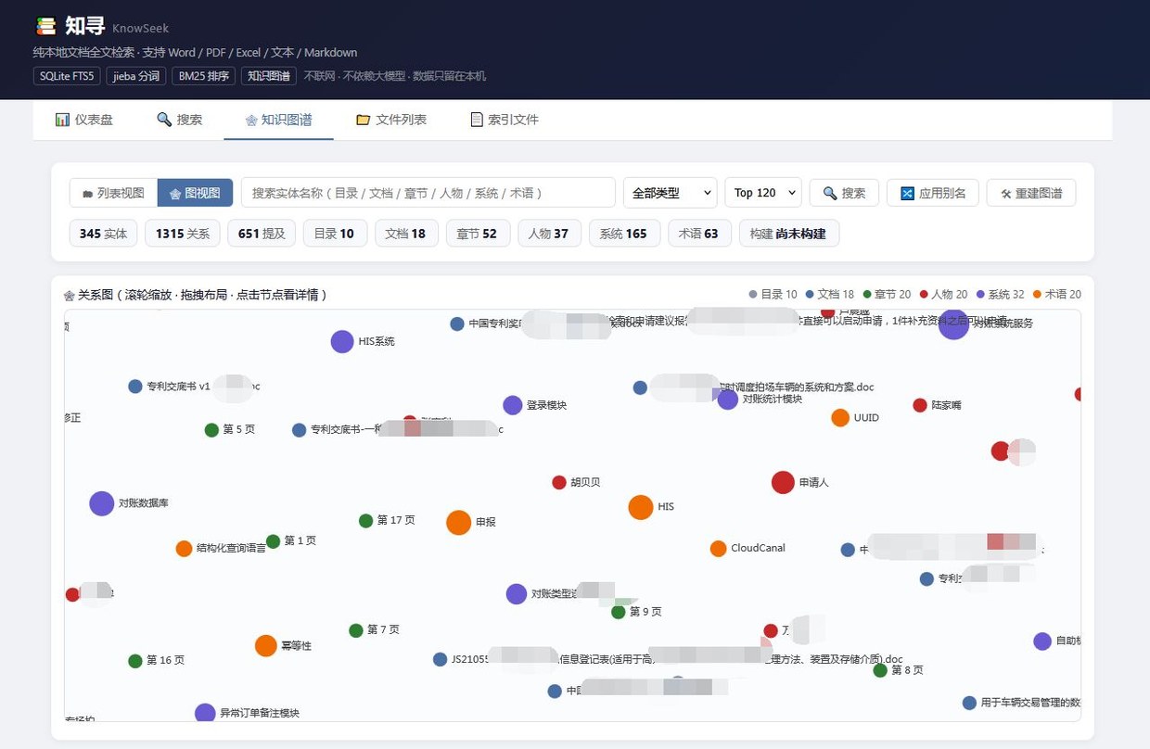Image resolution: width=1150 pixels, height=749 pixels.
Task: Select the large purple 对账系统服务 node
Action: tap(953, 324)
